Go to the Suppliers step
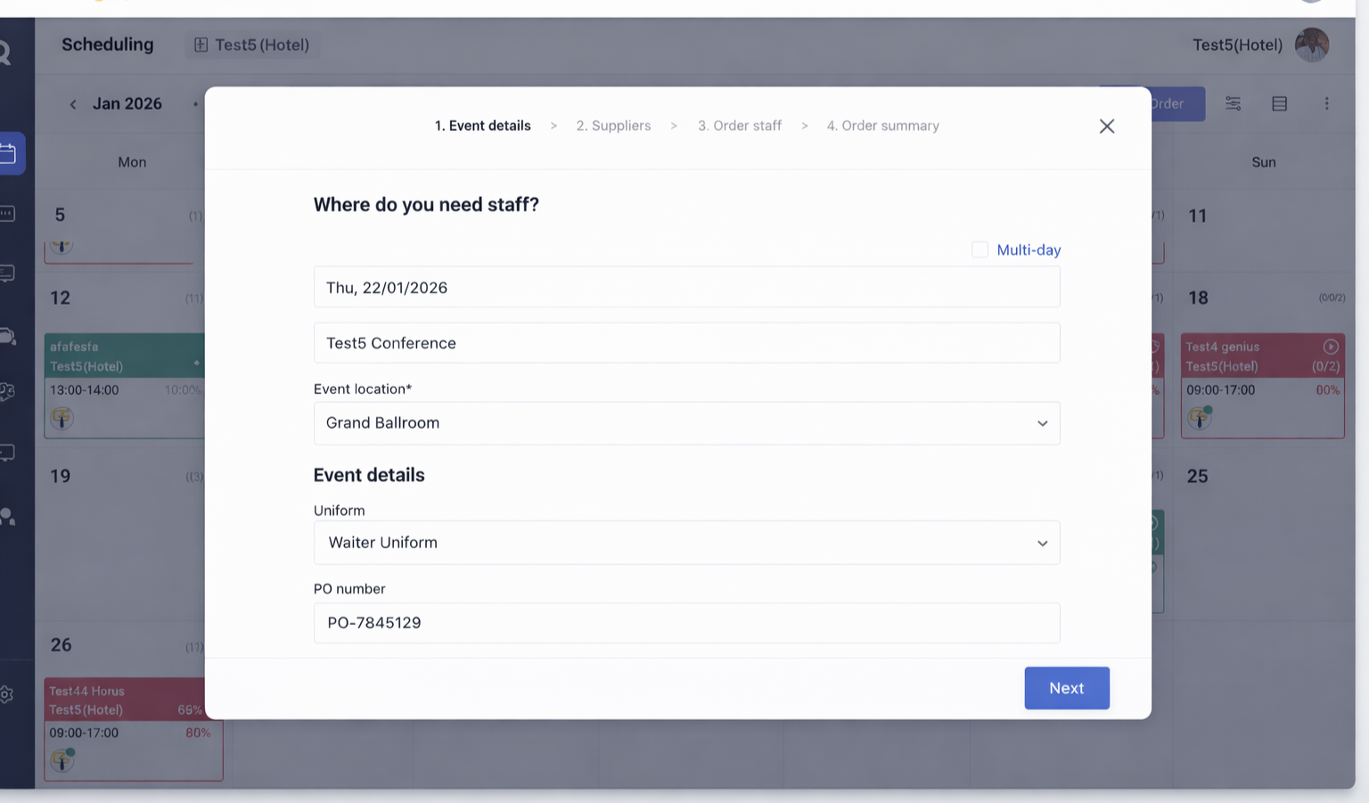 (x=613, y=126)
